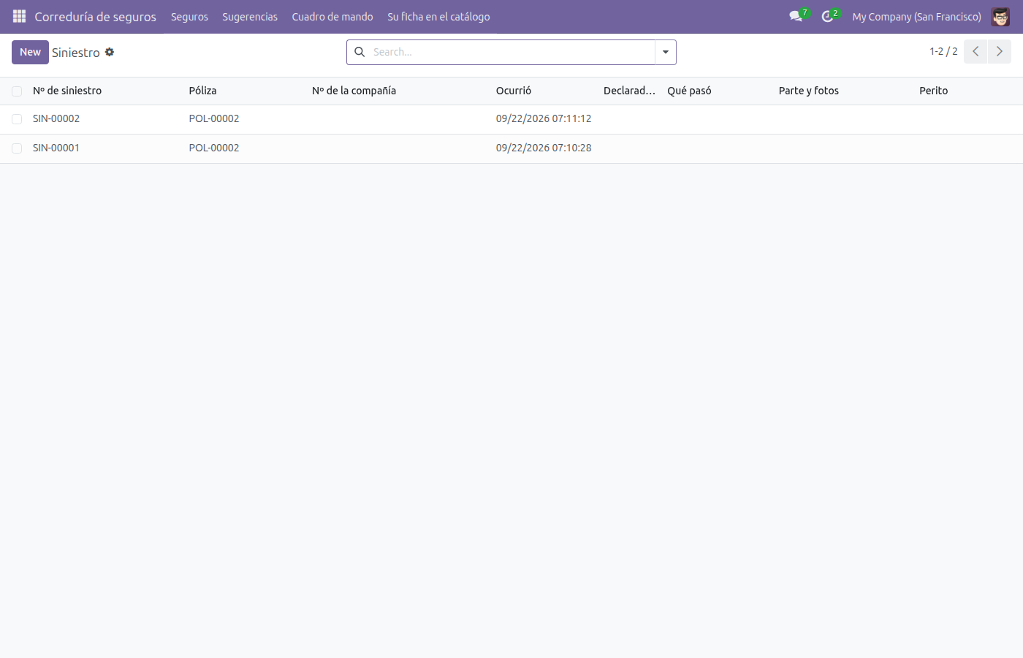Open the Cuadro de mando menu
Image resolution: width=1023 pixels, height=658 pixels.
[332, 16]
